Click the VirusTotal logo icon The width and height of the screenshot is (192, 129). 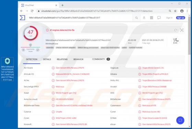coord(22,17)
